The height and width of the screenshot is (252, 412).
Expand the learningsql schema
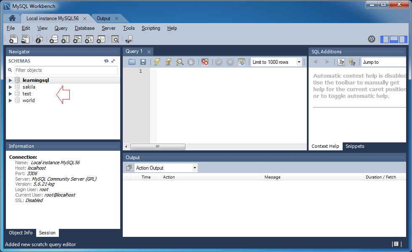(x=10, y=80)
